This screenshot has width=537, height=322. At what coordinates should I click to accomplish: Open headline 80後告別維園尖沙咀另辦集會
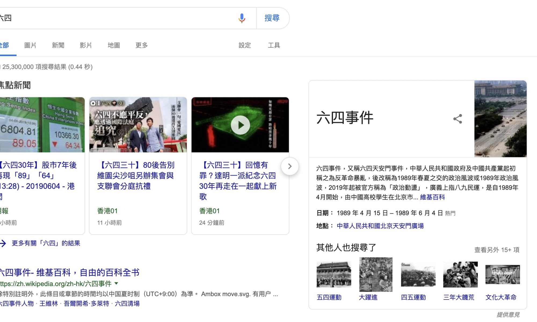coord(136,175)
